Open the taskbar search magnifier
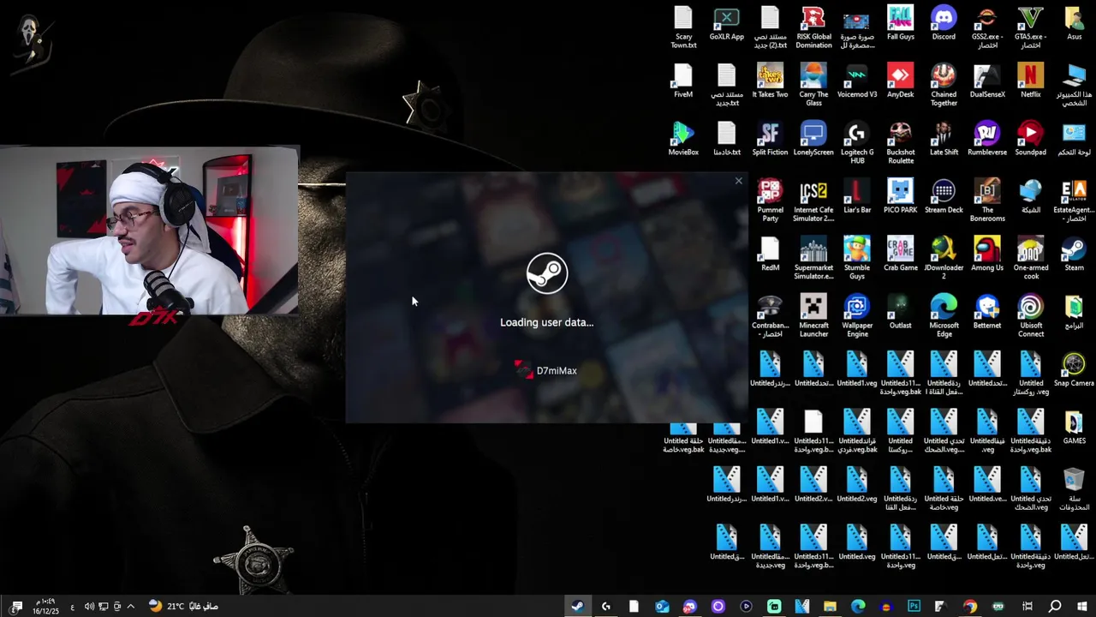The width and height of the screenshot is (1096, 617). [1055, 606]
